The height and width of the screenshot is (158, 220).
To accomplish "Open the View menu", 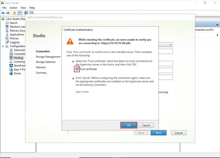I will coord(23,8).
